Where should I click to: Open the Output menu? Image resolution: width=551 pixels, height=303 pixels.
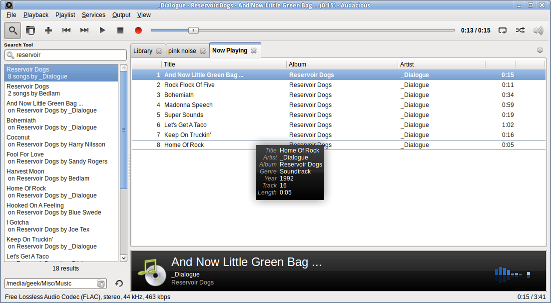(x=121, y=15)
